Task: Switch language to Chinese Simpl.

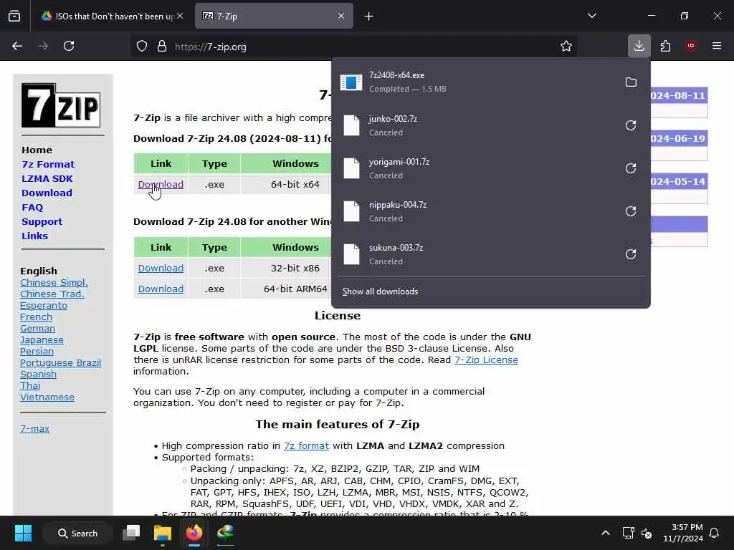Action: pos(54,282)
